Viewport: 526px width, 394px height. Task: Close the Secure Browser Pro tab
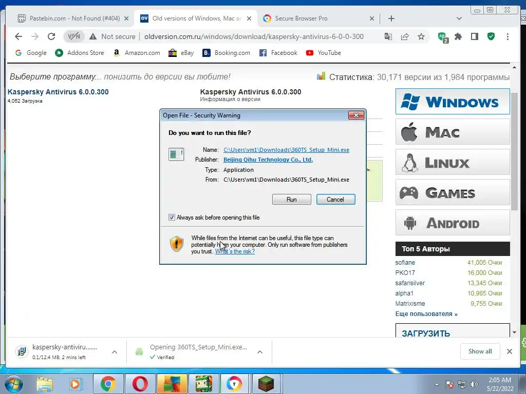(372, 18)
